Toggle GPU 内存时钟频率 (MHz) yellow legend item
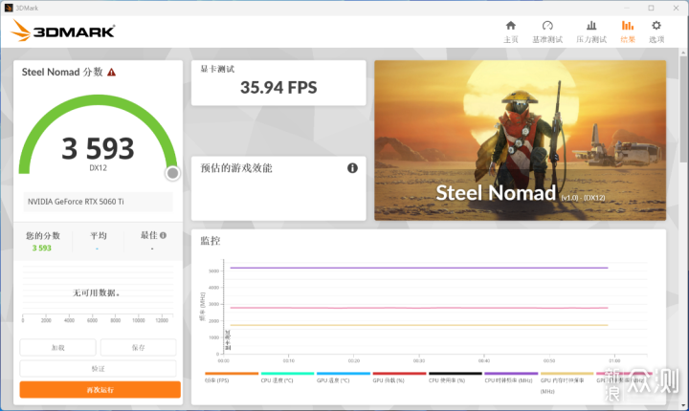Viewport: 689px width, 411px height. (x=567, y=382)
